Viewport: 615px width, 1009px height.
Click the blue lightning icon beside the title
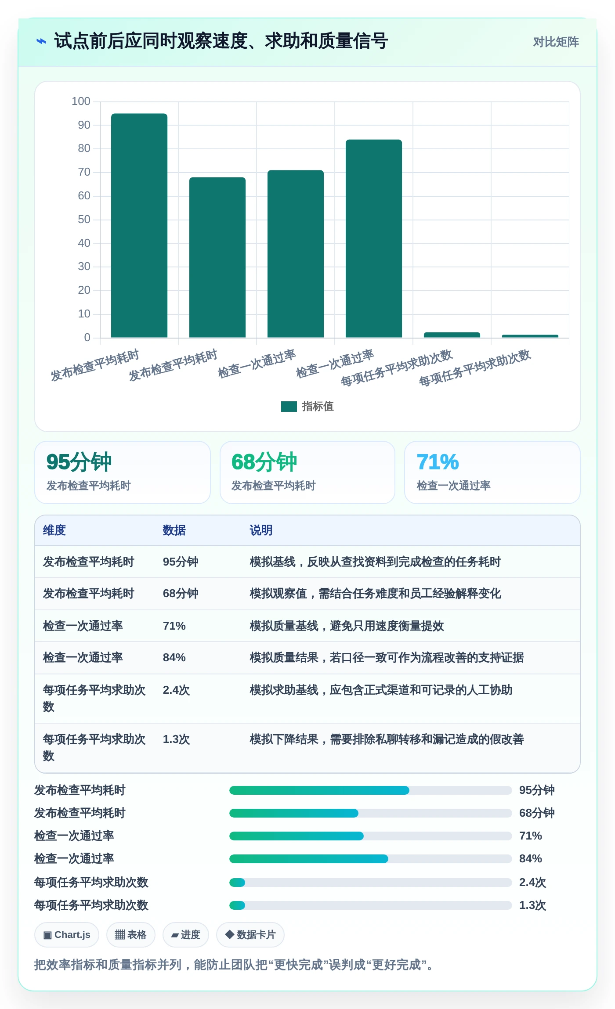tap(41, 41)
